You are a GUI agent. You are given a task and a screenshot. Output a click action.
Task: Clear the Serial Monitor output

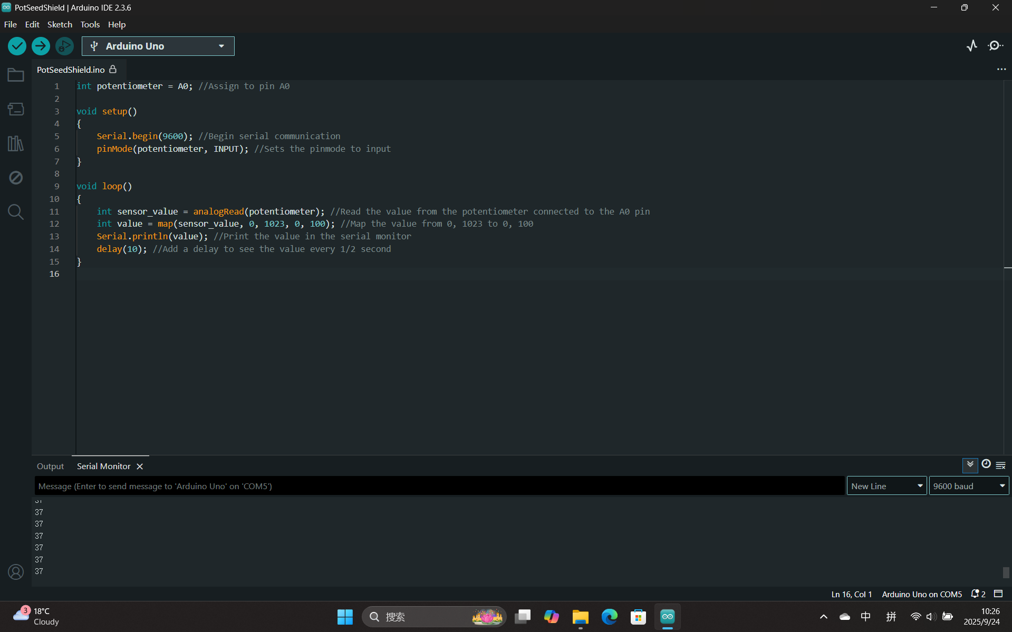(1000, 465)
